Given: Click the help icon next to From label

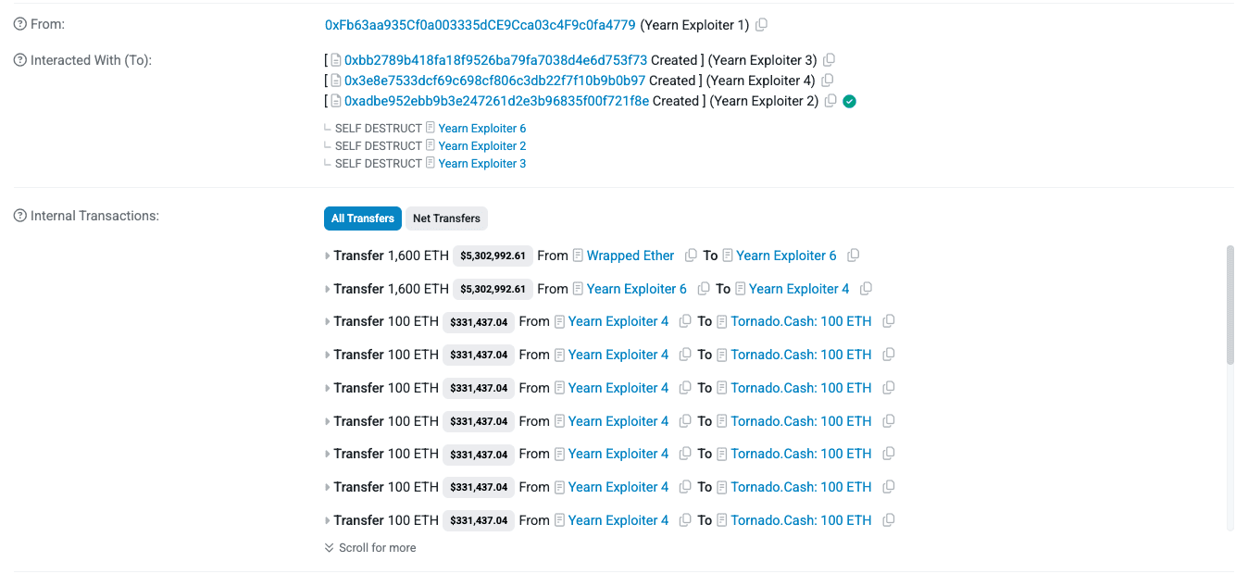Looking at the screenshot, I should point(19,23).
